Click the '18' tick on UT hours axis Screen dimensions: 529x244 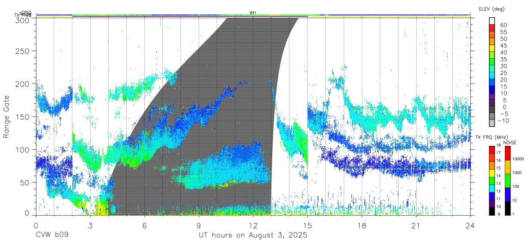[x=362, y=225]
